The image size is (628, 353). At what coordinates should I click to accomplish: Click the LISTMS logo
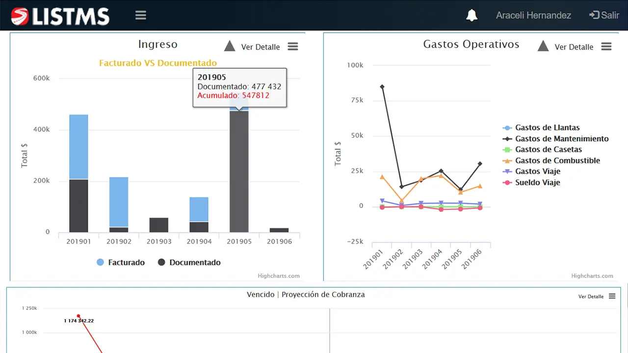click(60, 16)
